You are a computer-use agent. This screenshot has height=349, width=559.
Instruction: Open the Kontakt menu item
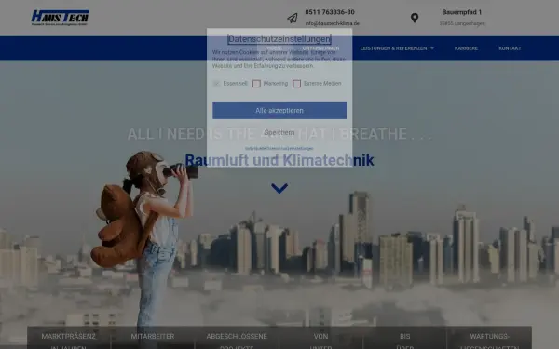pyautogui.click(x=510, y=48)
